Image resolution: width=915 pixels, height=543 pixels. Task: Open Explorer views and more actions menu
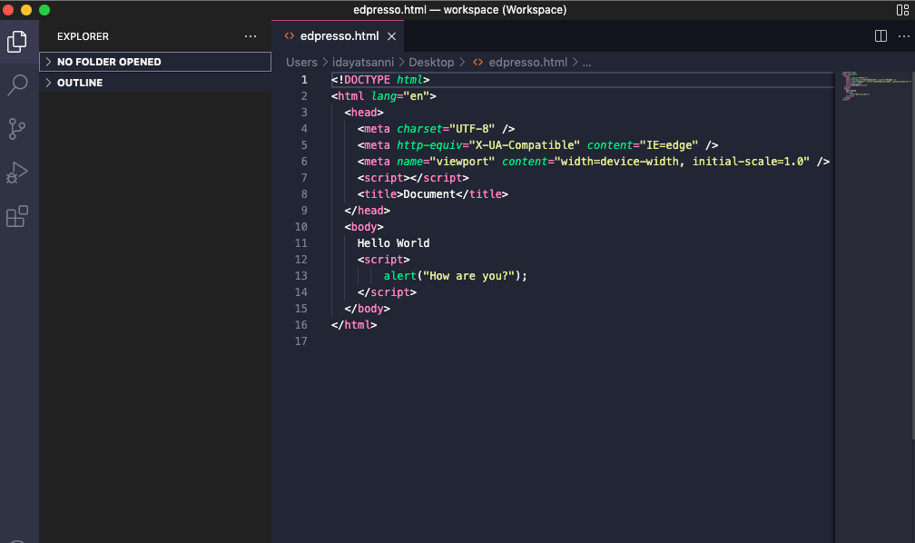pos(251,36)
